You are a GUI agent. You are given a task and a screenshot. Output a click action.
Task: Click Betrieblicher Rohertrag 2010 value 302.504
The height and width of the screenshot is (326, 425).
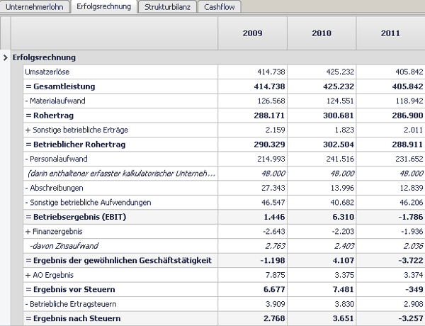click(x=339, y=145)
